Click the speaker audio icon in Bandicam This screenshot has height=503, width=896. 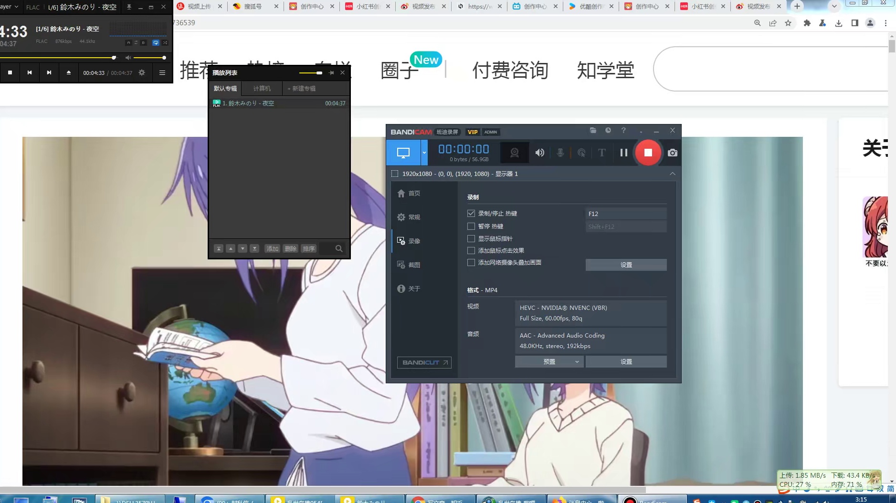coord(539,152)
